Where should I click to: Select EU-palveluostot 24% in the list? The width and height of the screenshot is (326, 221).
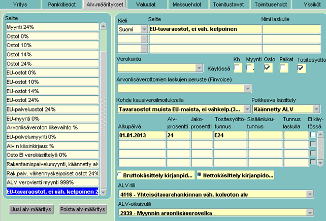(52, 109)
